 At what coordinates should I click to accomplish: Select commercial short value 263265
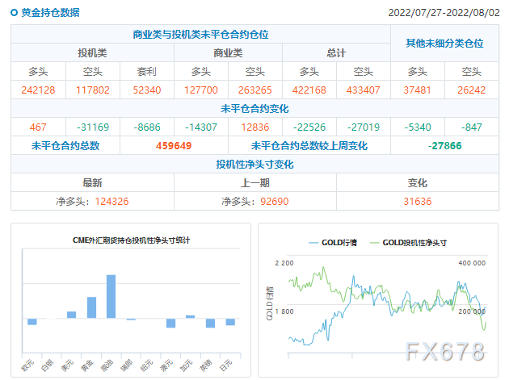pyautogui.click(x=255, y=90)
